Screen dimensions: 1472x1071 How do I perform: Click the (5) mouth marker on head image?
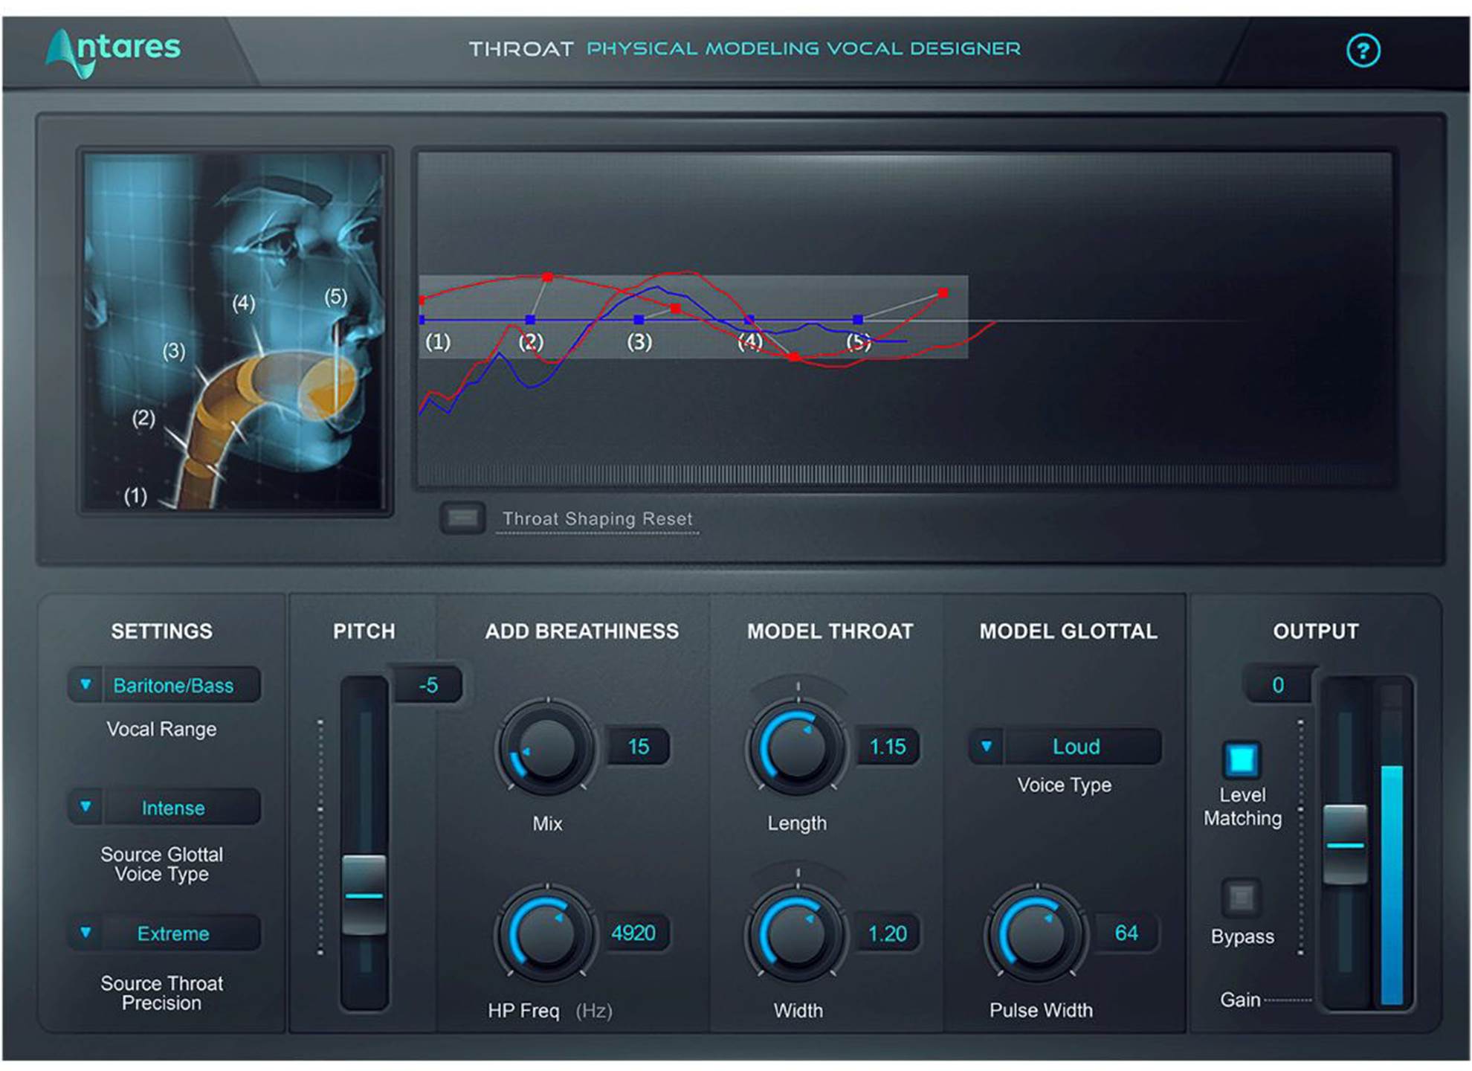click(x=336, y=297)
